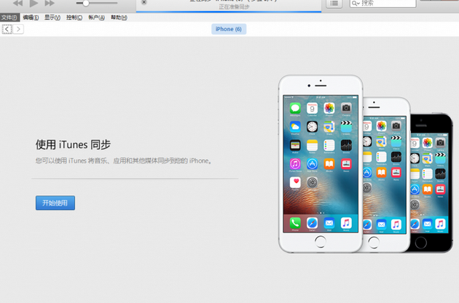Click the black iPhone image
459x303 pixels.
(432, 182)
